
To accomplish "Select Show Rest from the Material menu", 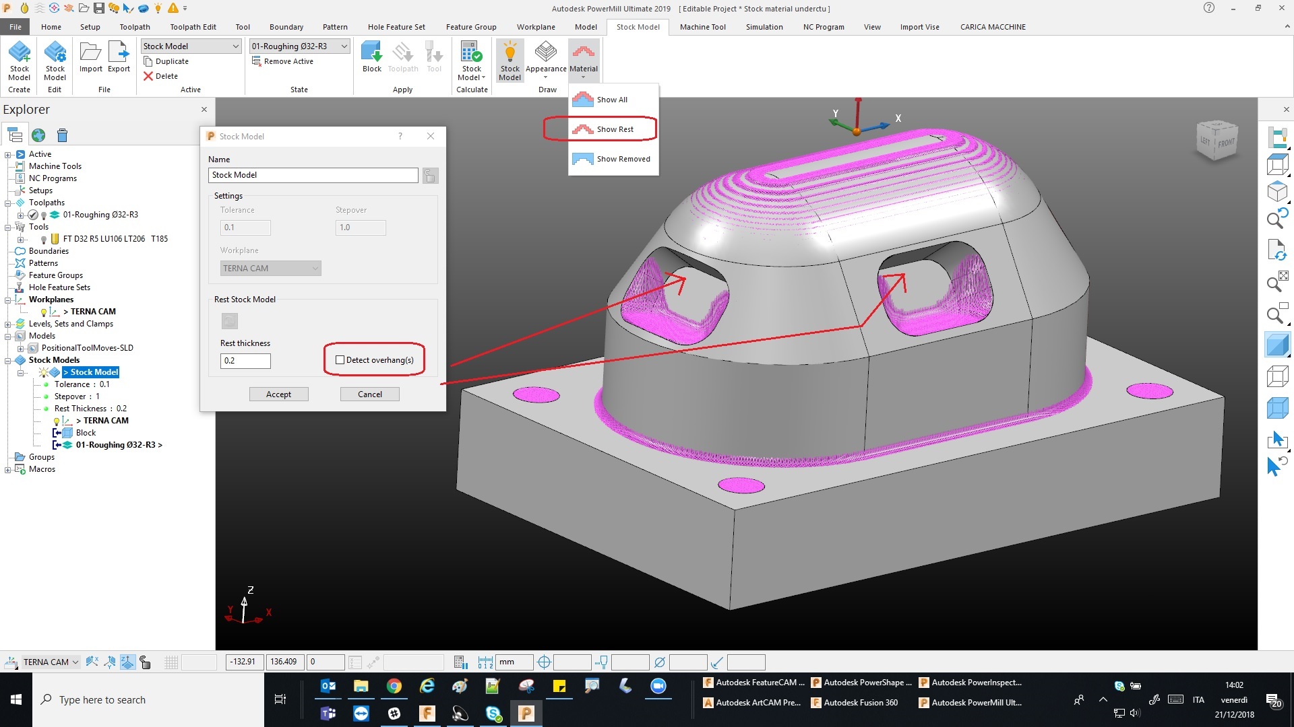I will [x=613, y=129].
